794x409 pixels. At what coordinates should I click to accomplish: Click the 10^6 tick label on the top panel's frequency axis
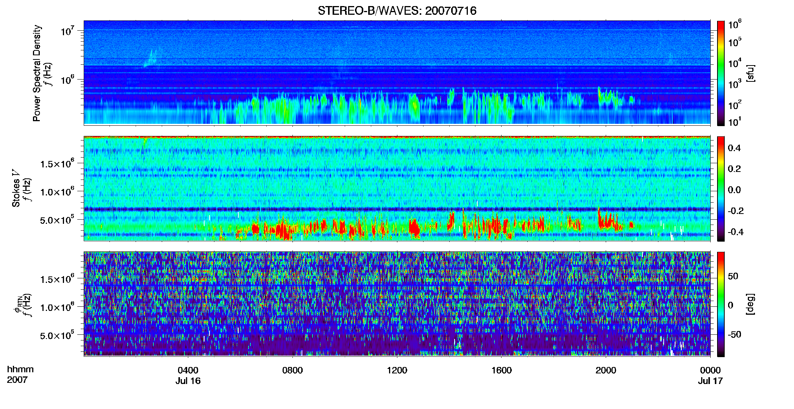(69, 80)
